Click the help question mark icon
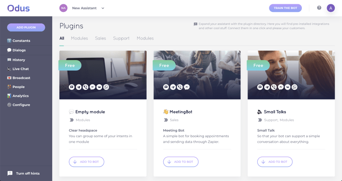Viewport: 342px width, 181px height. click(x=319, y=8)
